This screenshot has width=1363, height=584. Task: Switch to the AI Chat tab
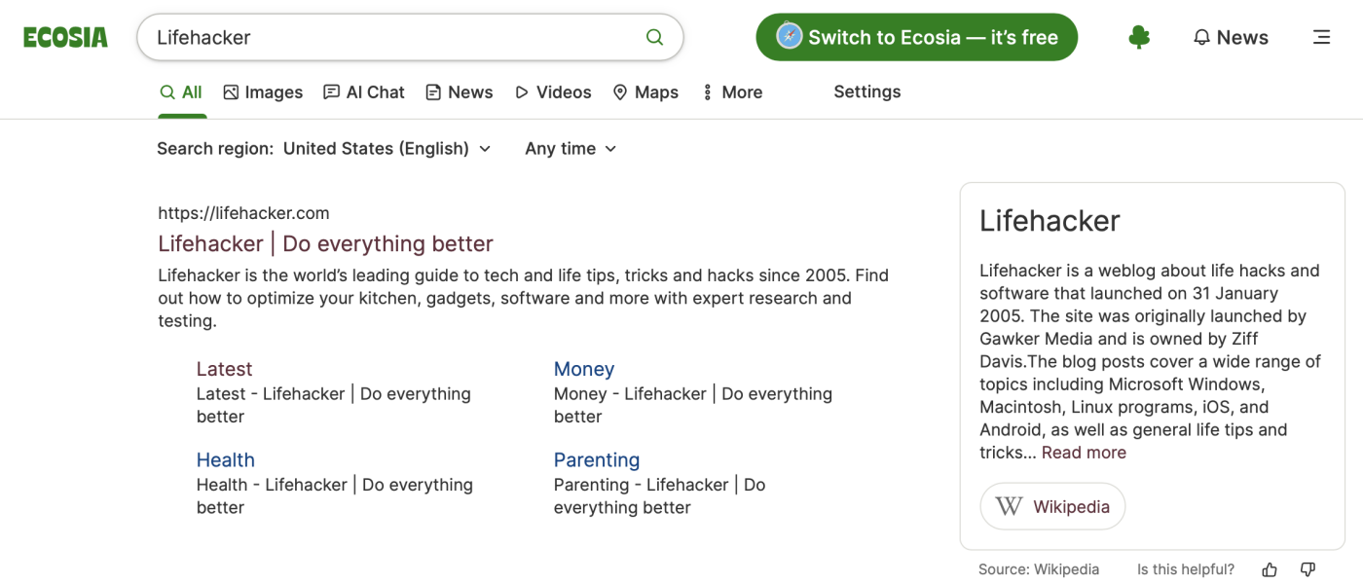tap(363, 92)
